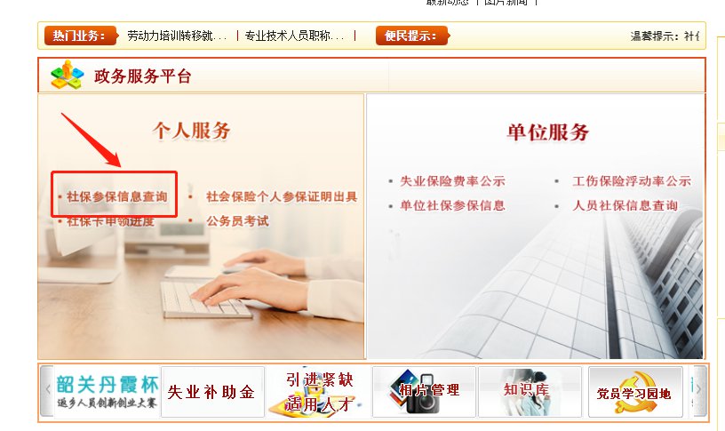Image resolution: width=725 pixels, height=431 pixels.
Task: Open 工伤保险浮动率公示 link
Action: coord(632,180)
